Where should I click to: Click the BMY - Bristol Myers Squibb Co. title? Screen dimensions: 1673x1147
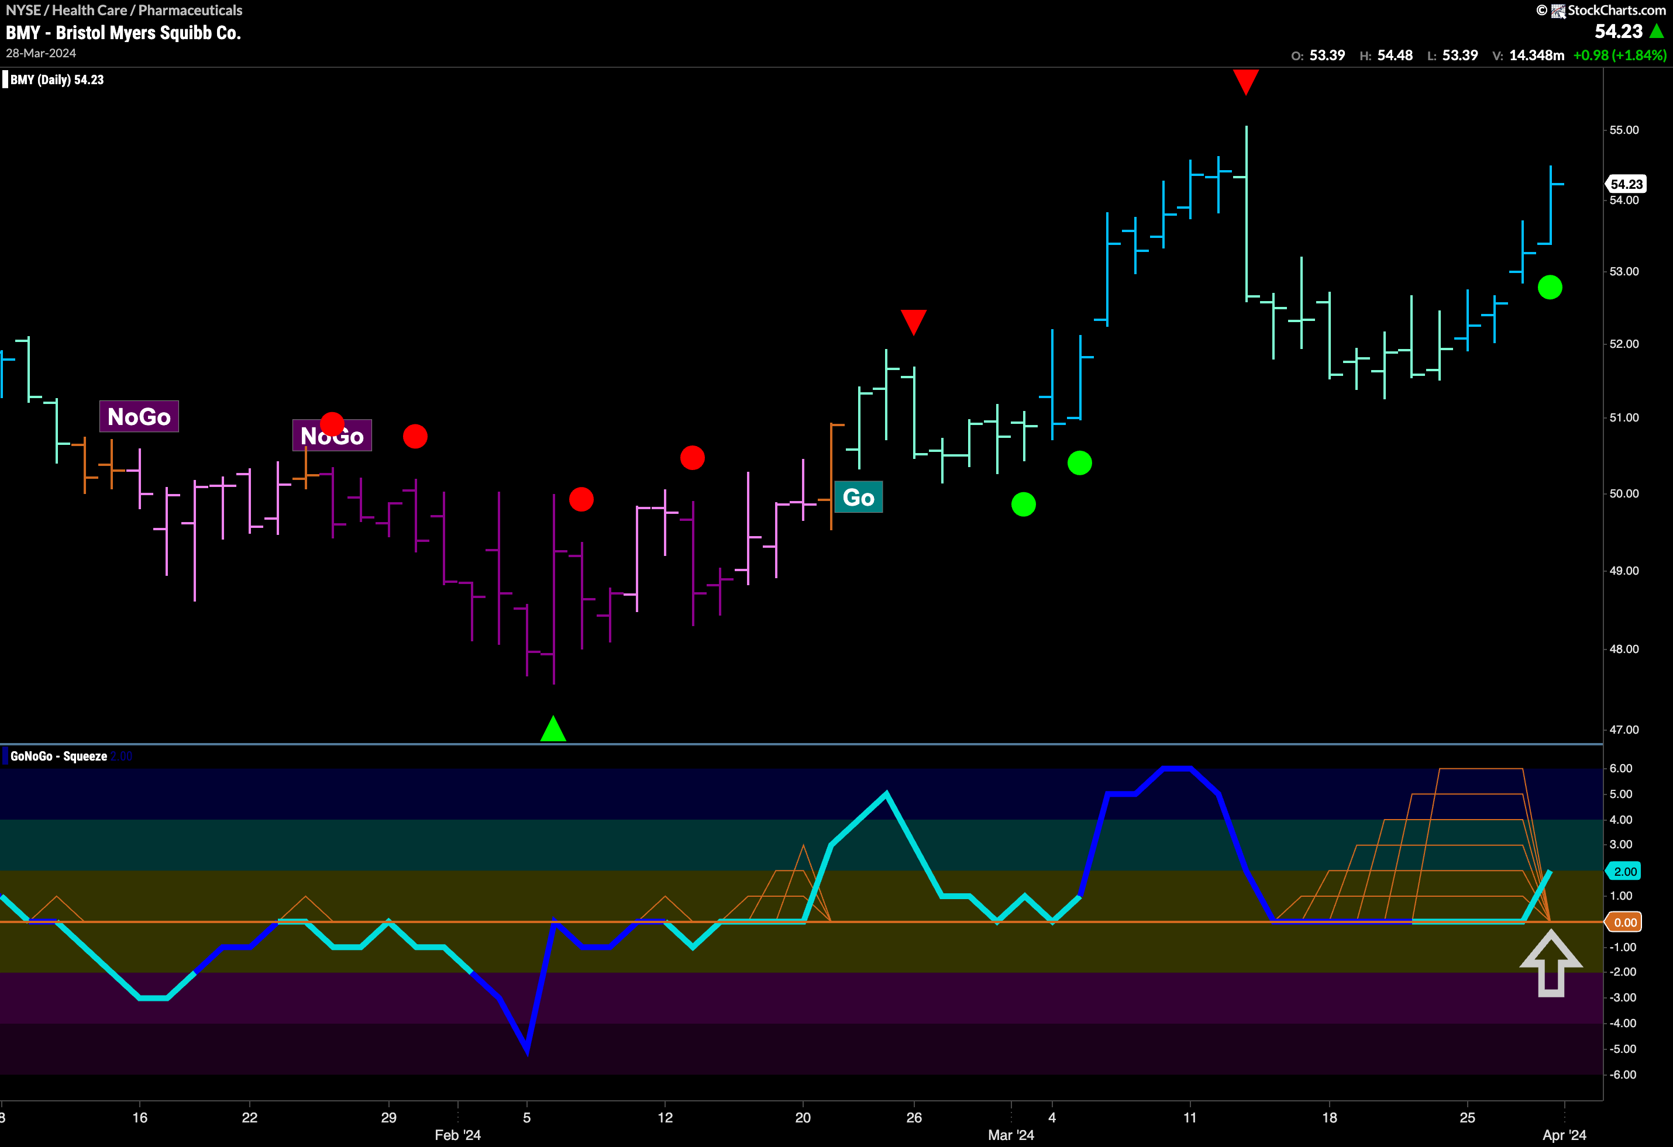point(123,33)
